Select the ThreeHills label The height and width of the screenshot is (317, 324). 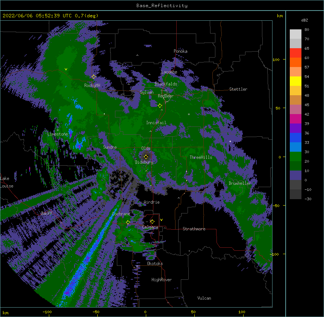[x=201, y=157]
